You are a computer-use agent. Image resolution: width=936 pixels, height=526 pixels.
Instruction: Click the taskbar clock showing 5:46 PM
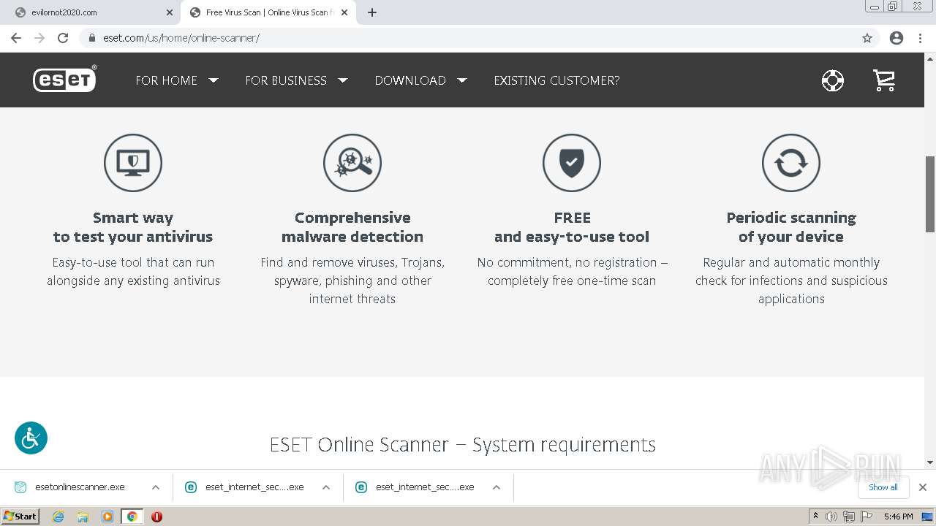[898, 517]
